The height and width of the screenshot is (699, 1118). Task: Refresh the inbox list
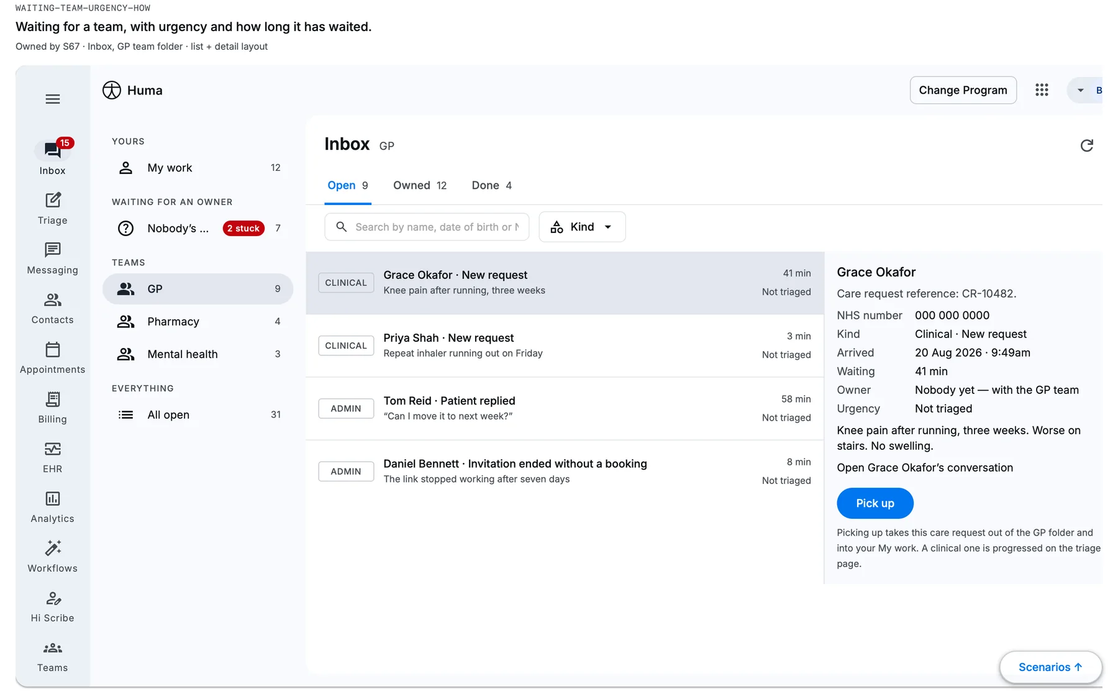pyautogui.click(x=1086, y=145)
